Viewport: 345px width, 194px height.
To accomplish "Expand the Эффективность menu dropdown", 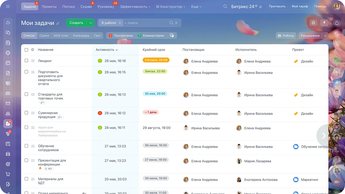I will [x=135, y=6].
